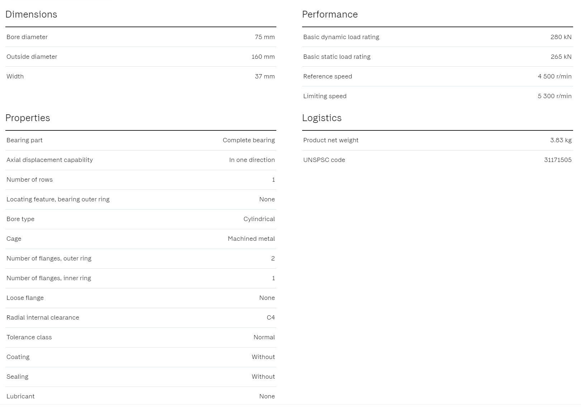
Task: Select the Reference speed 4 500 r/min value
Action: 554,76
